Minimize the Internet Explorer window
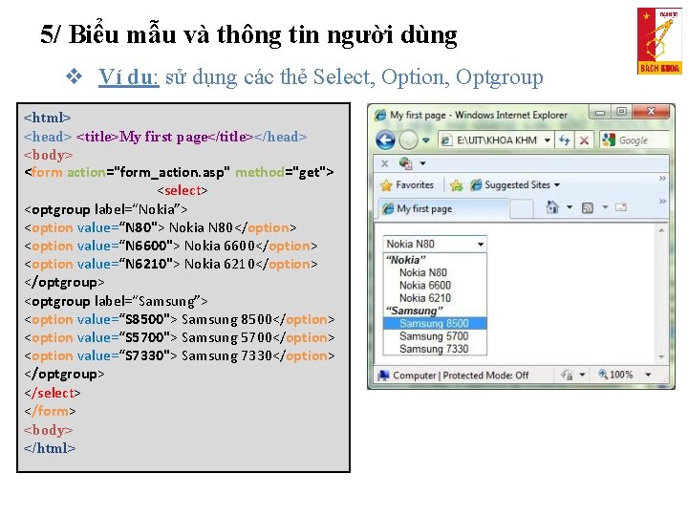 [600, 113]
